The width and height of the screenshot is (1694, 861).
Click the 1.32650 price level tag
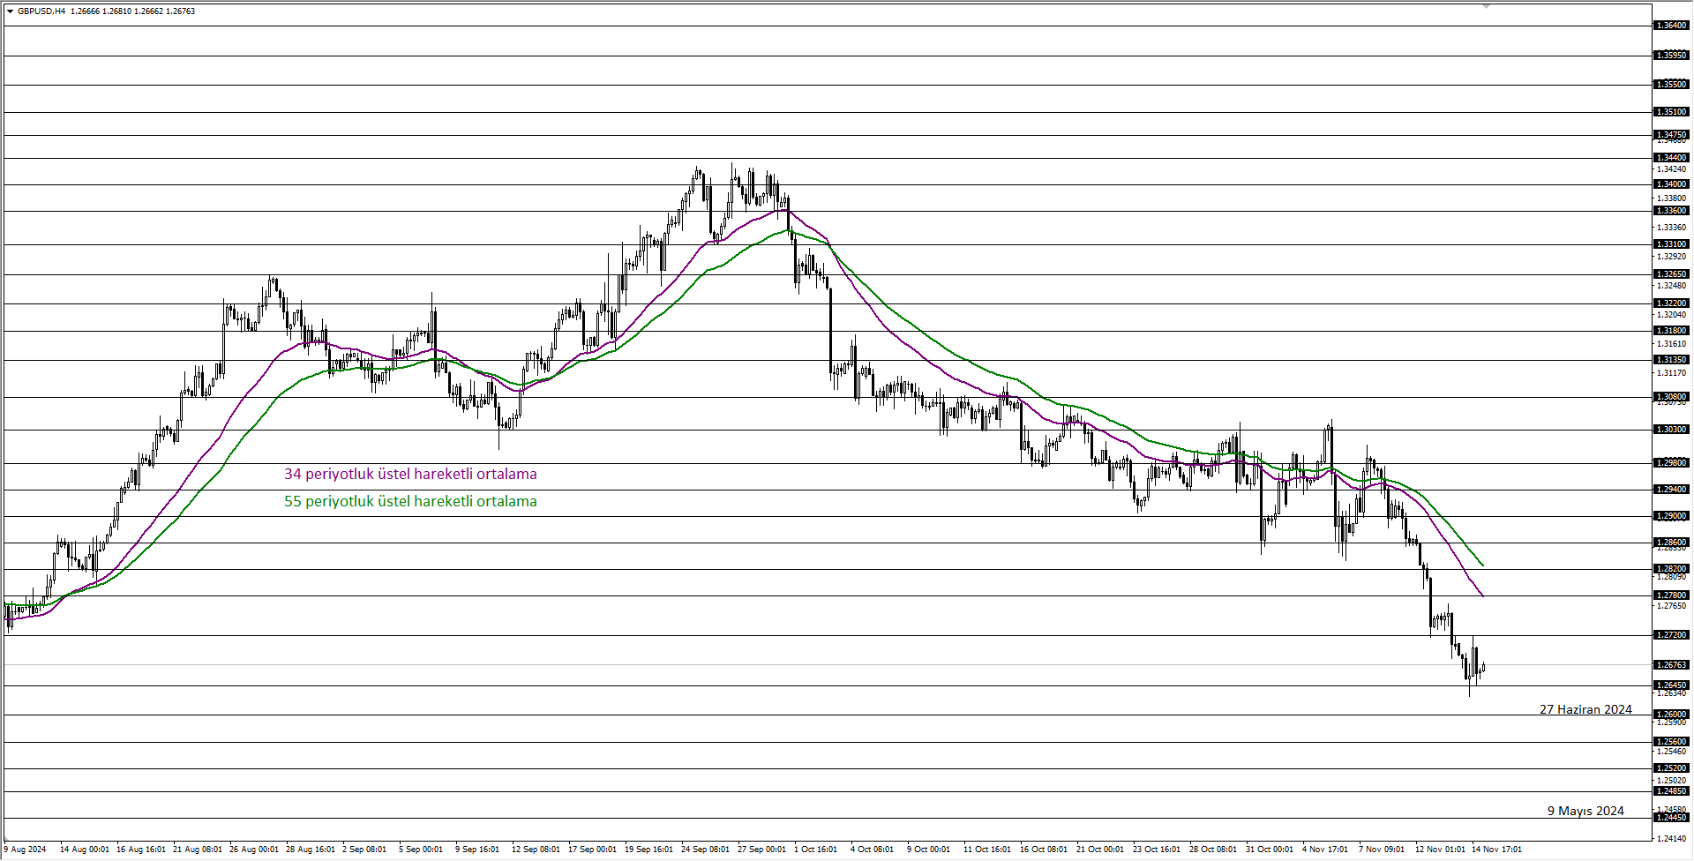pyautogui.click(x=1671, y=274)
